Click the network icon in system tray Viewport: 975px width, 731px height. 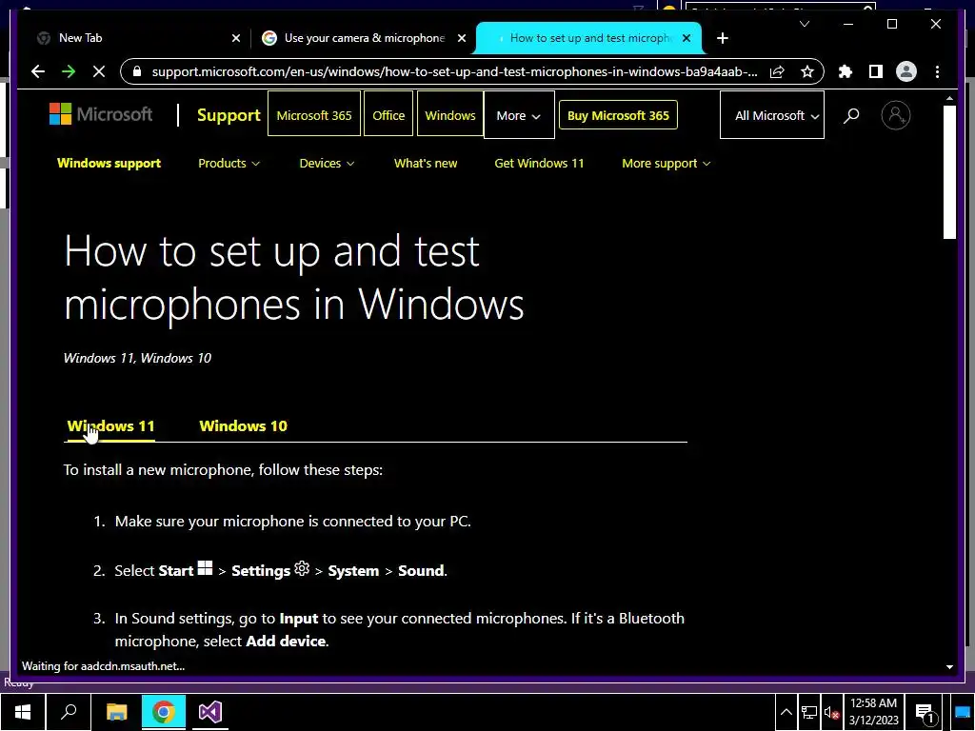tap(809, 712)
